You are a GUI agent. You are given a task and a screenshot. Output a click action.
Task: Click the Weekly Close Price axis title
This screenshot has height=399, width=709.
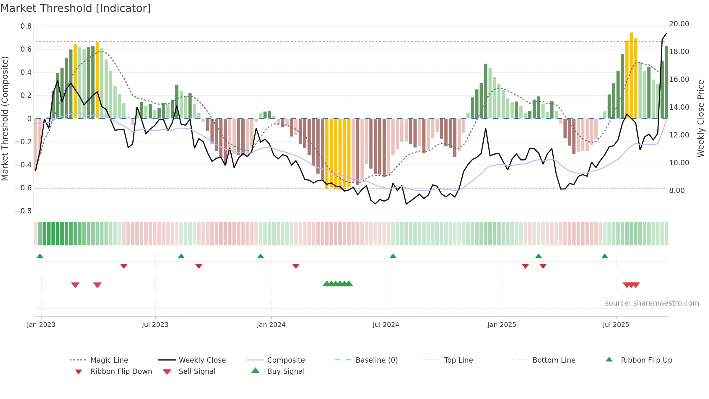pyautogui.click(x=701, y=118)
